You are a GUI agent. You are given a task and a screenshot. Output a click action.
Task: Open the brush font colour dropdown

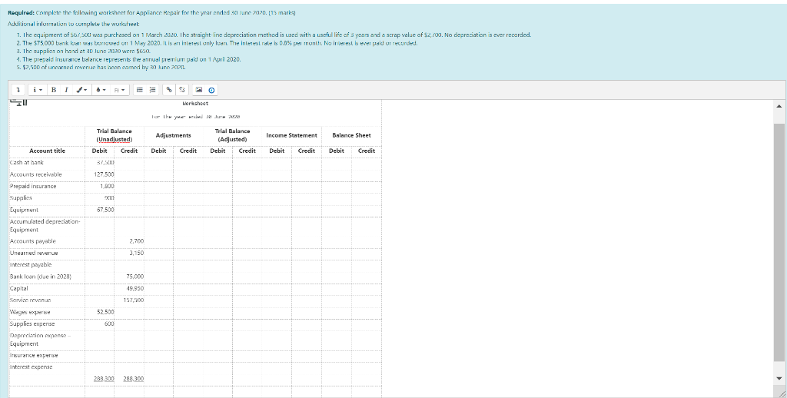click(81, 90)
